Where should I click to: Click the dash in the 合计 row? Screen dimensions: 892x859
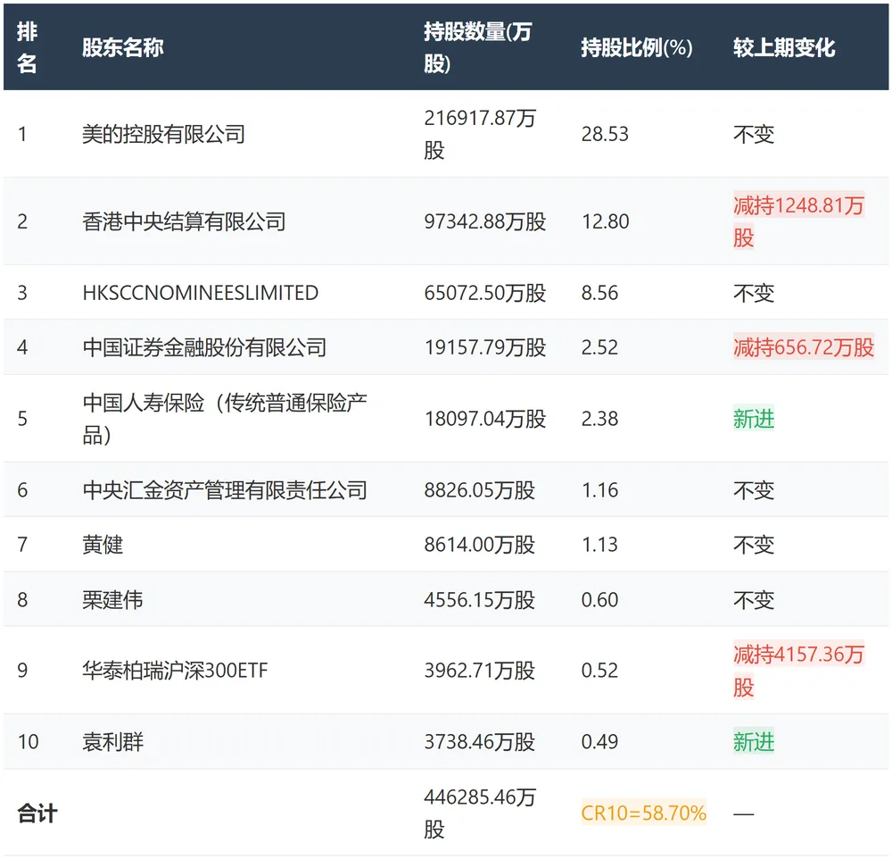click(x=744, y=814)
